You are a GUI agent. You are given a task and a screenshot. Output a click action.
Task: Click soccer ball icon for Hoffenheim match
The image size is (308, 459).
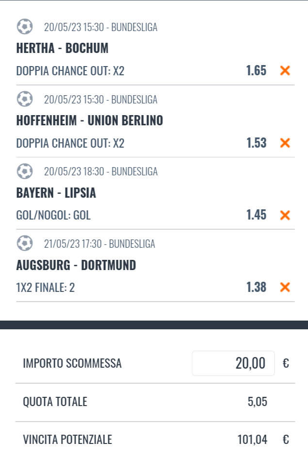(25, 99)
